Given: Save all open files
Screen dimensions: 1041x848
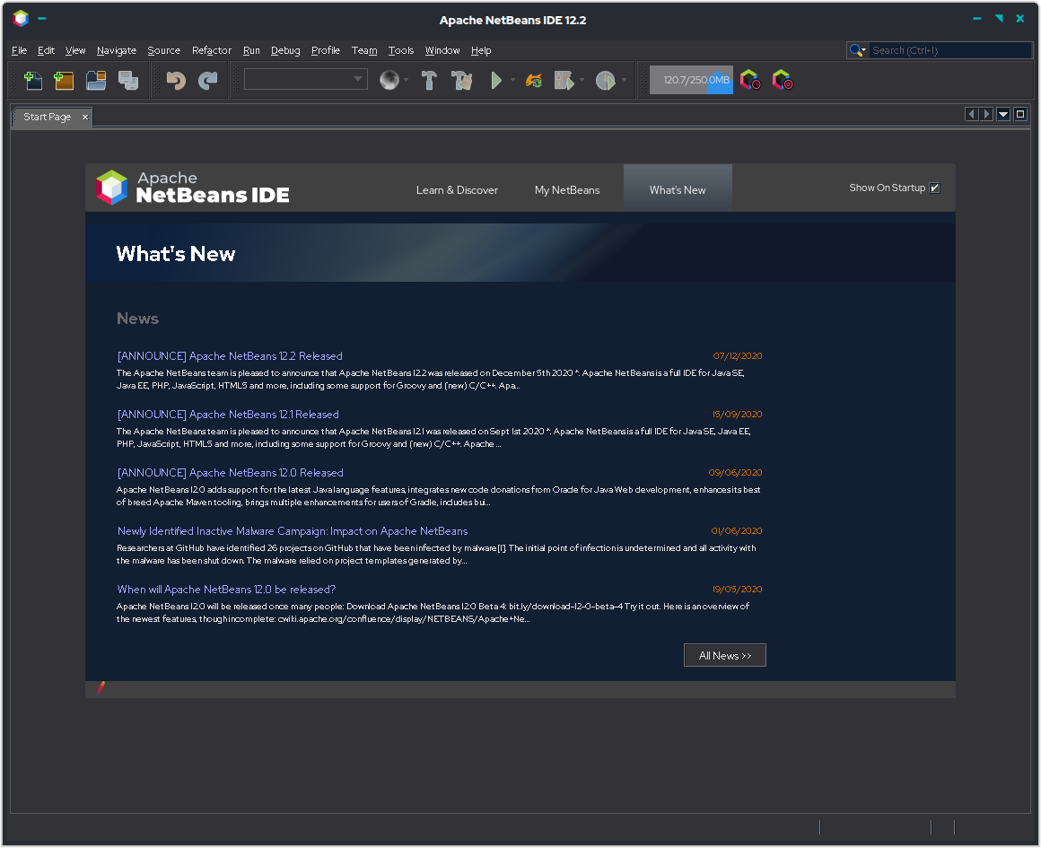Looking at the screenshot, I should [x=128, y=80].
